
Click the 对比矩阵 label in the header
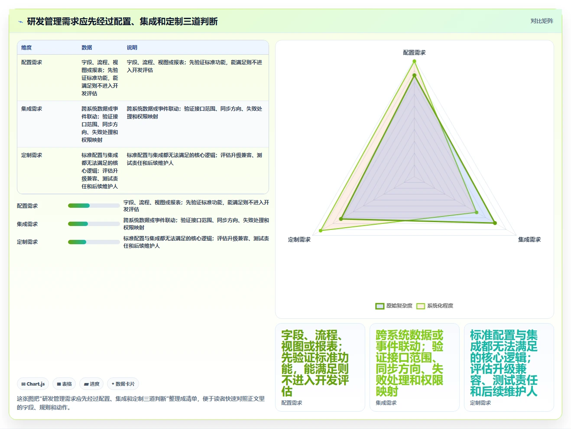(x=542, y=21)
